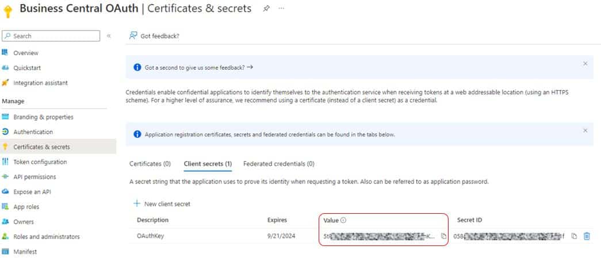This screenshot has width=601, height=261.
Task: Click the Got feedback? button
Action: (155, 36)
